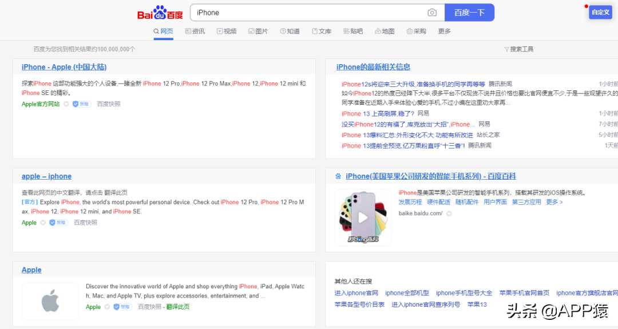Open the 自定义 button
The image size is (618, 329).
[600, 12]
